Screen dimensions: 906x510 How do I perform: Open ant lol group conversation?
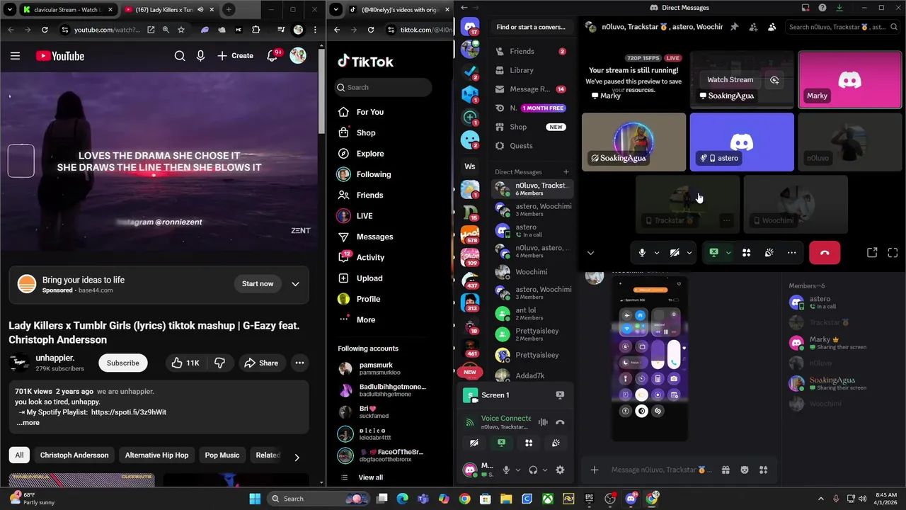[x=532, y=314]
